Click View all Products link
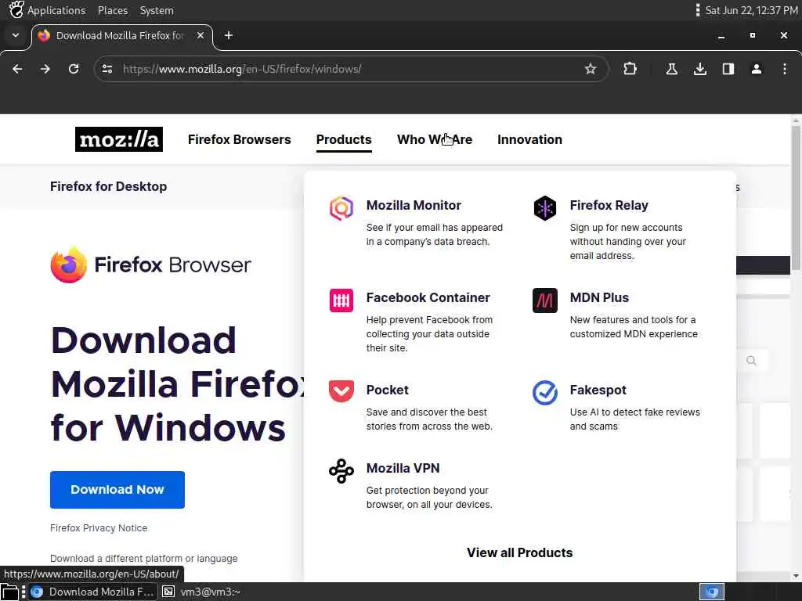 [520, 552]
